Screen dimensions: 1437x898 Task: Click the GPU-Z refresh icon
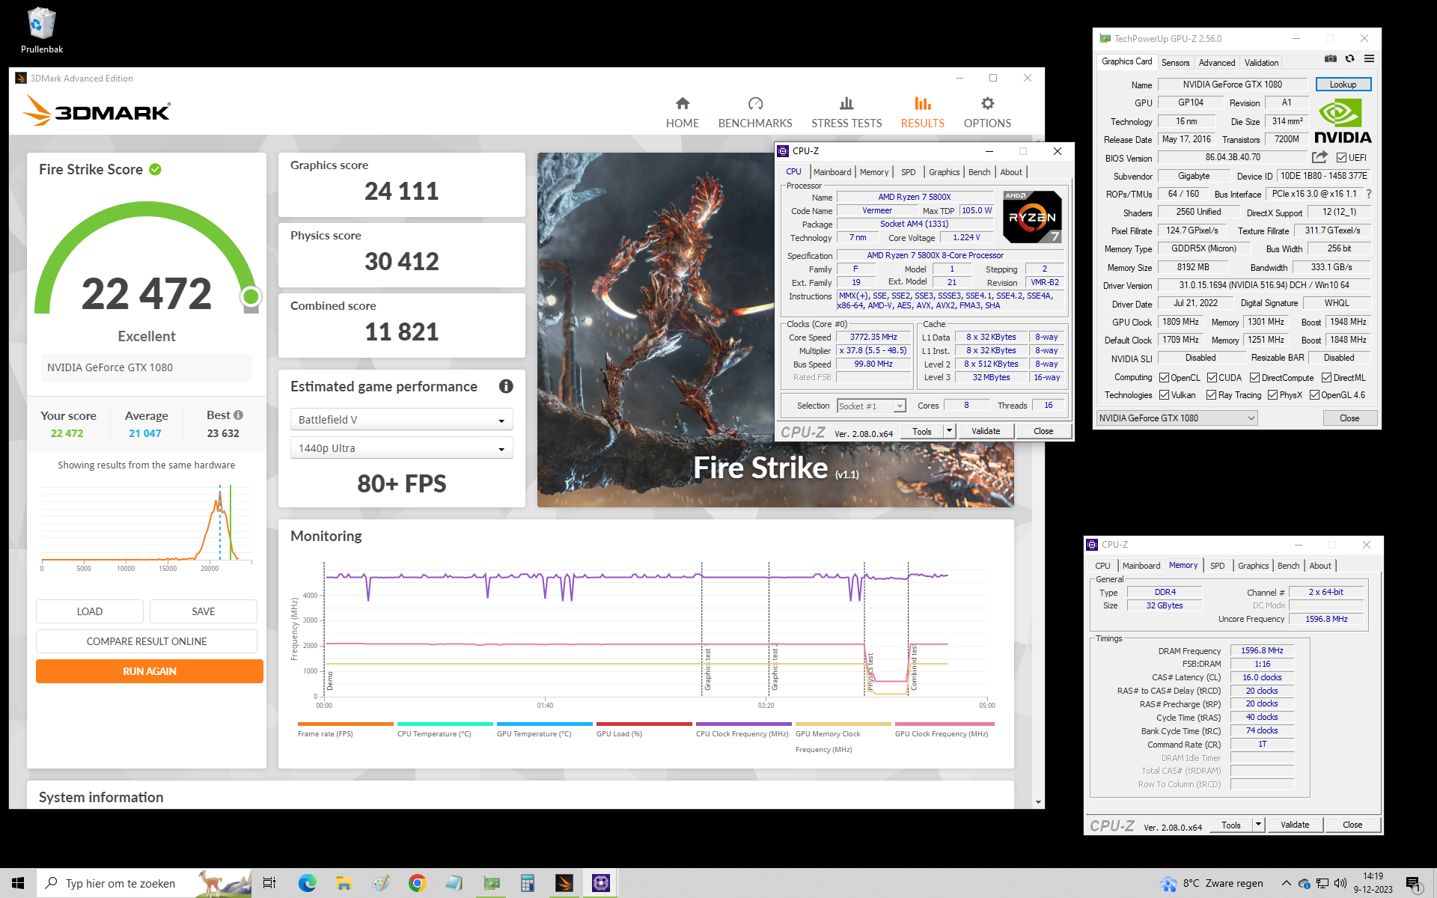pos(1349,58)
